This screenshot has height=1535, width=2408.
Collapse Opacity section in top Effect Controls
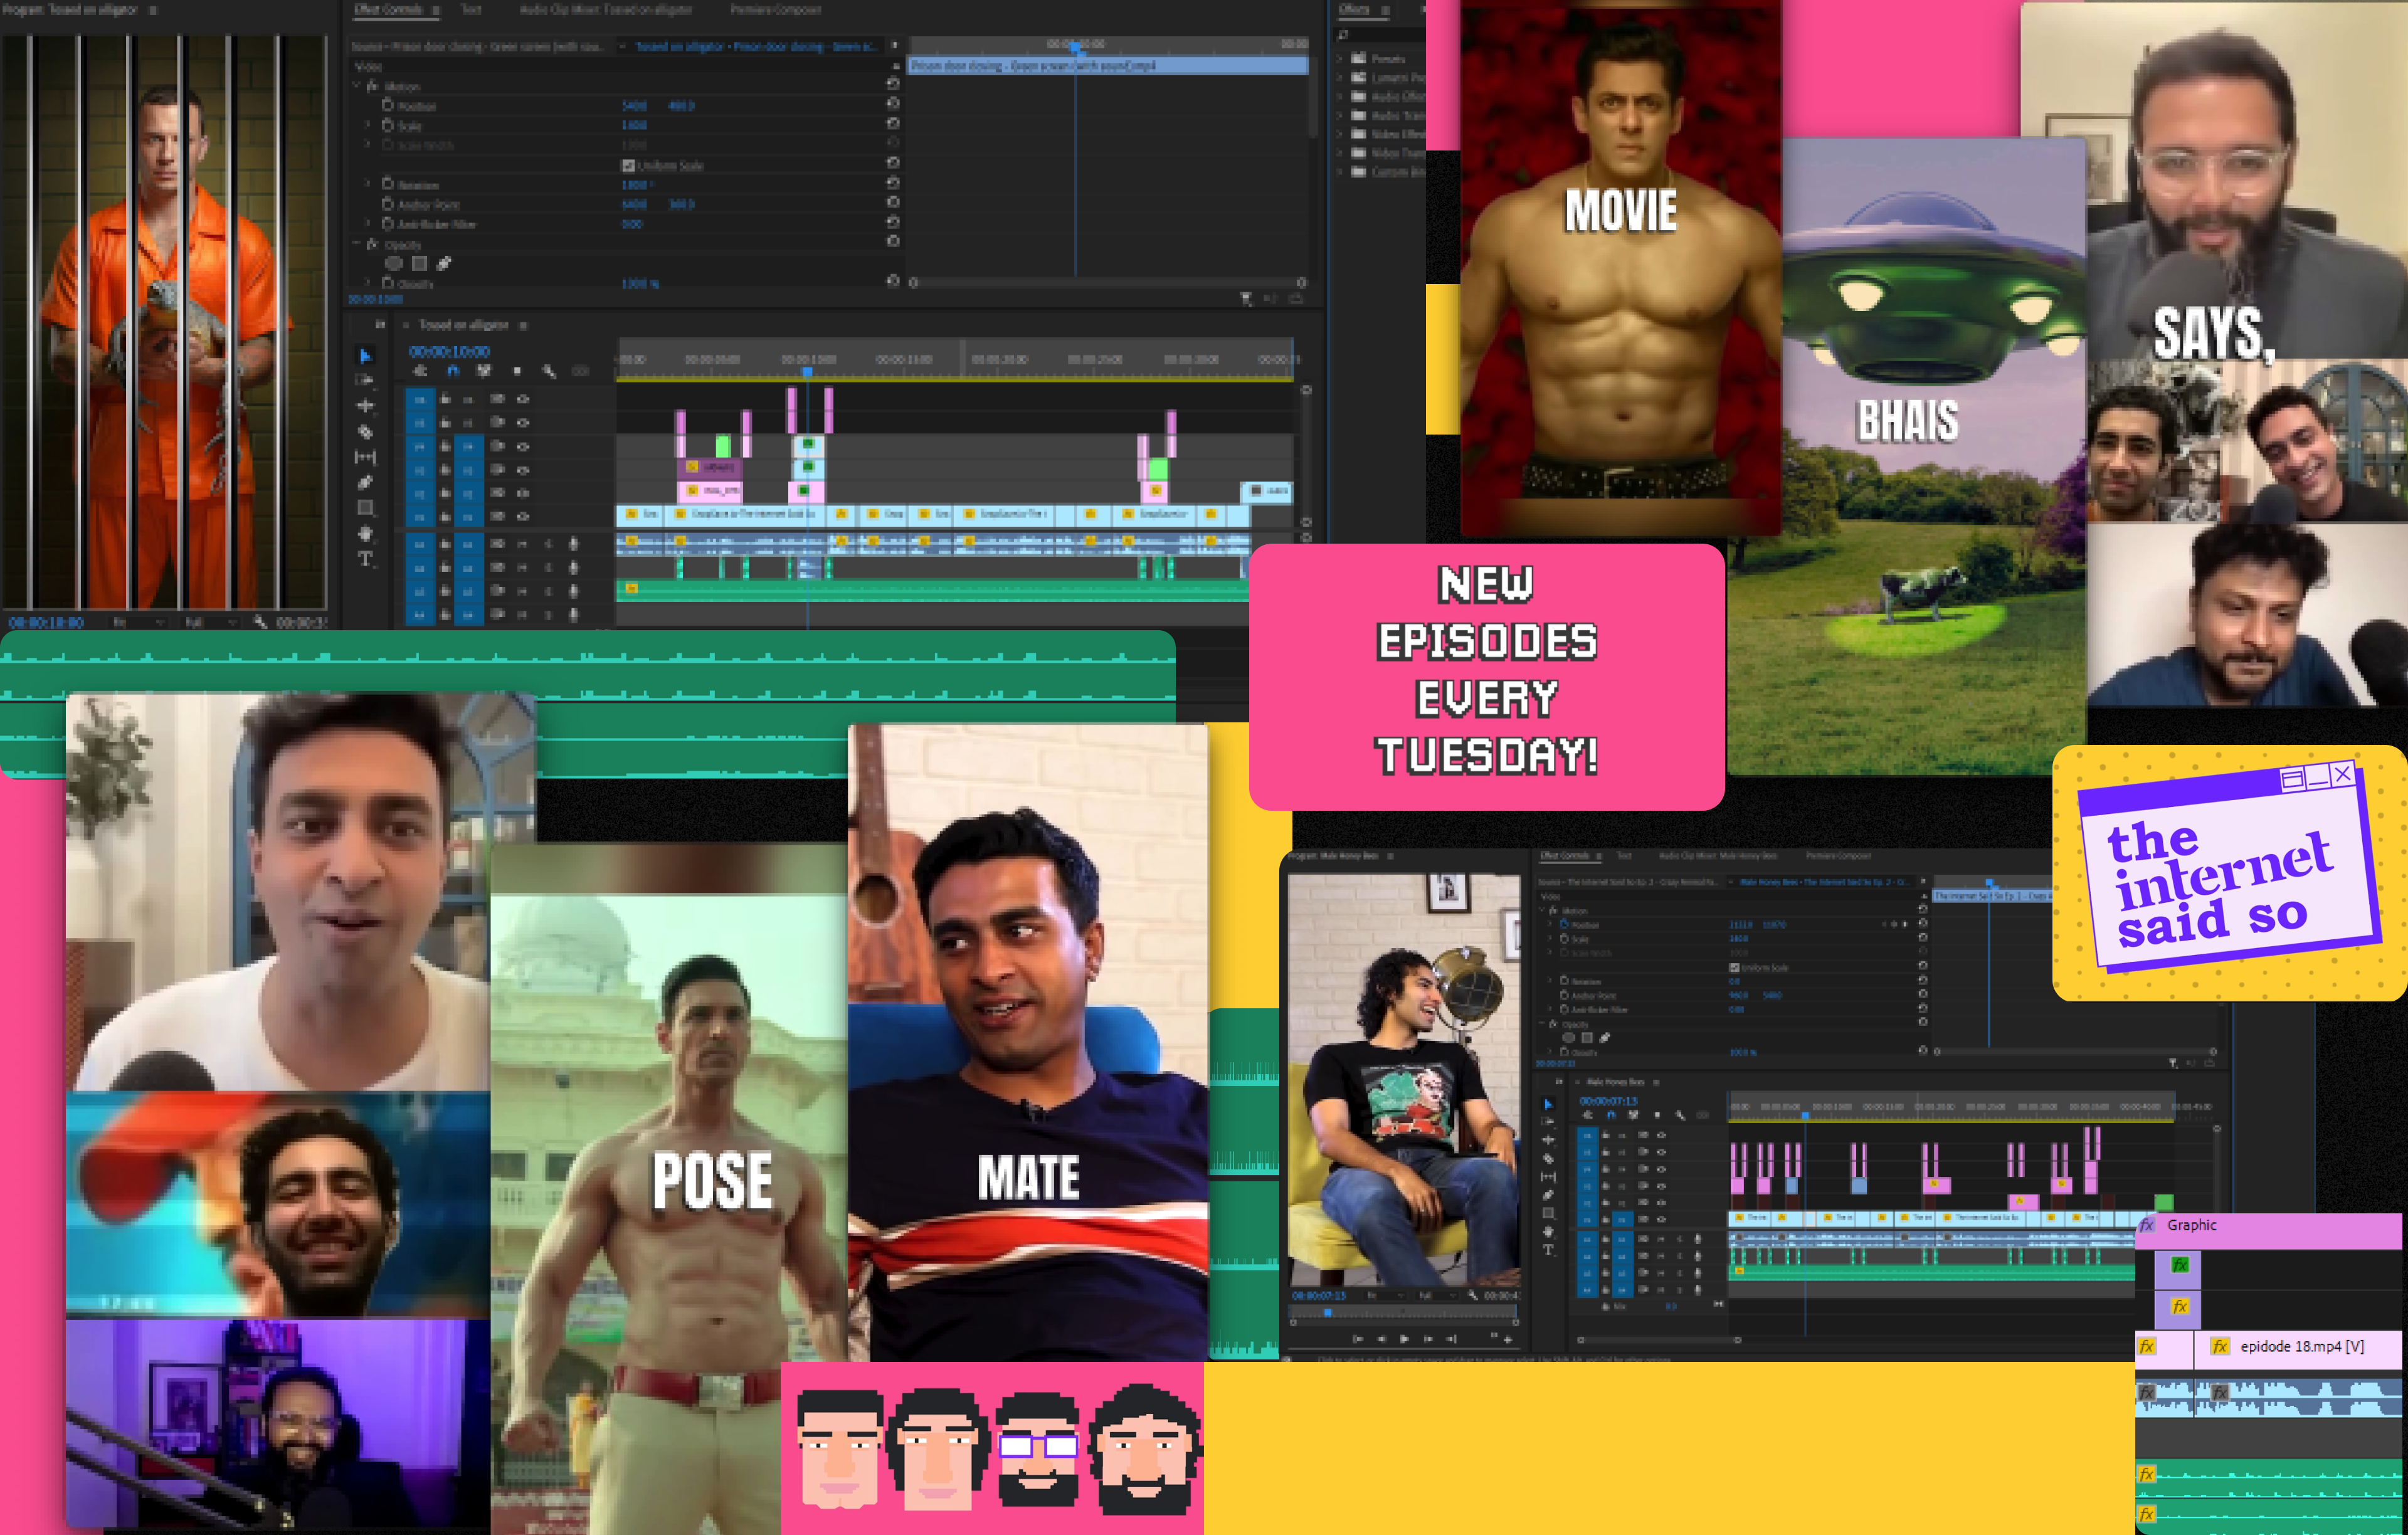pos(357,243)
